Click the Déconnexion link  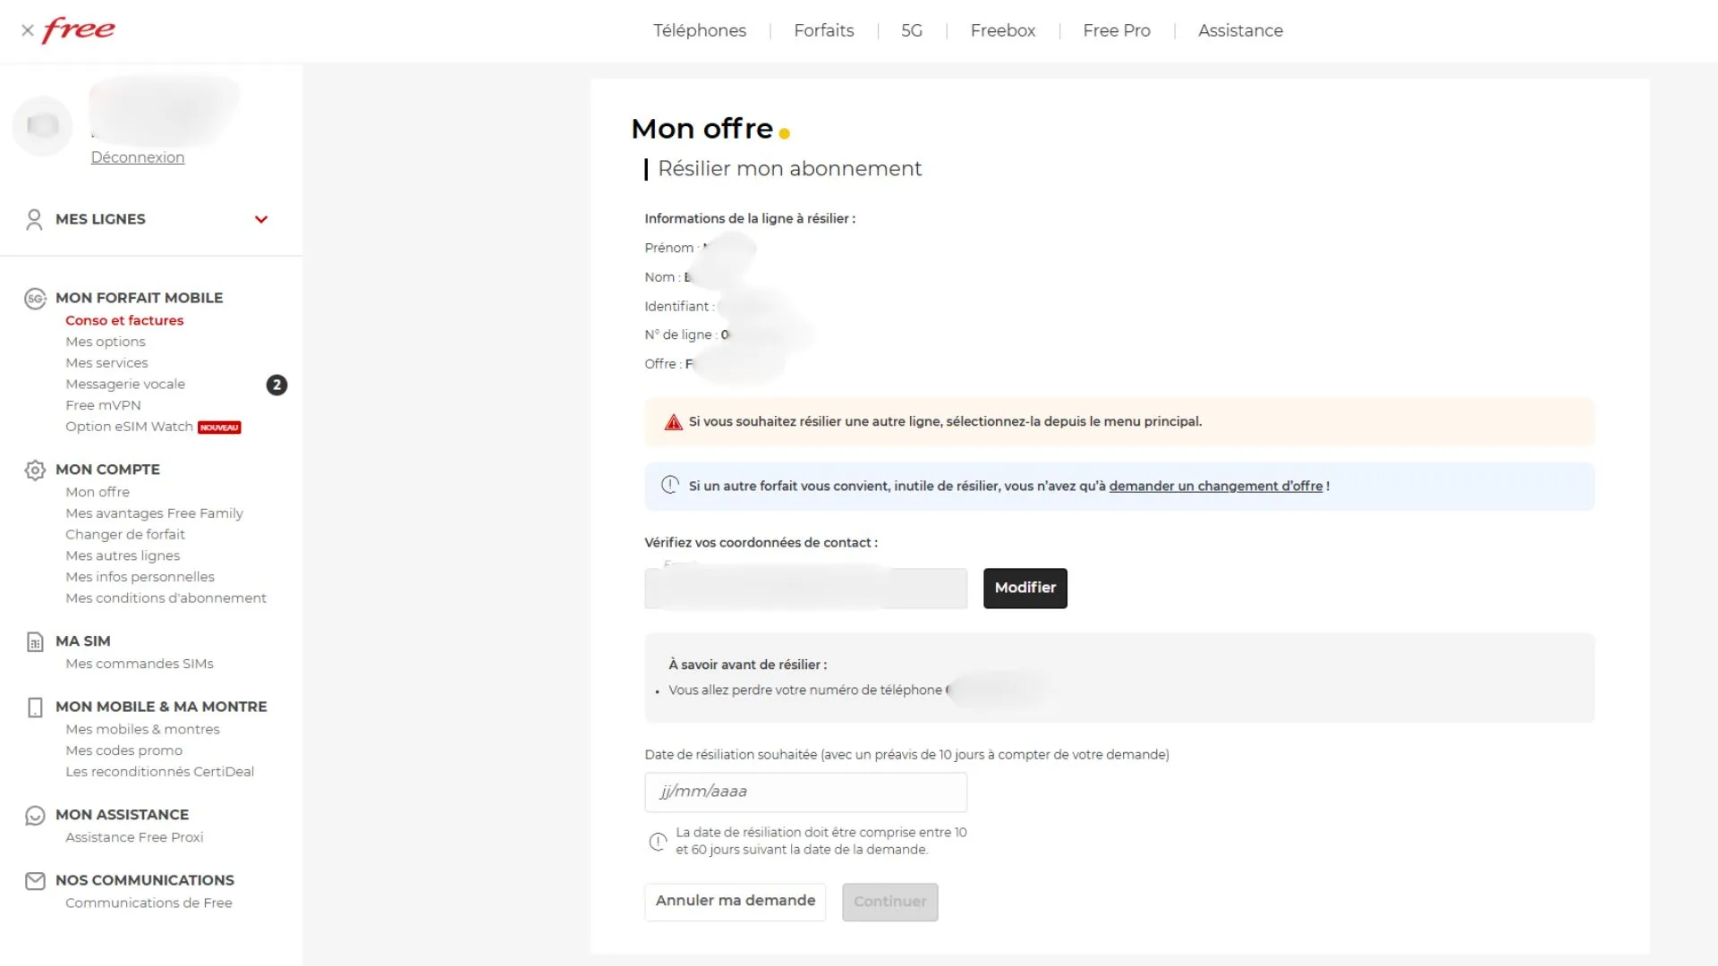point(138,157)
